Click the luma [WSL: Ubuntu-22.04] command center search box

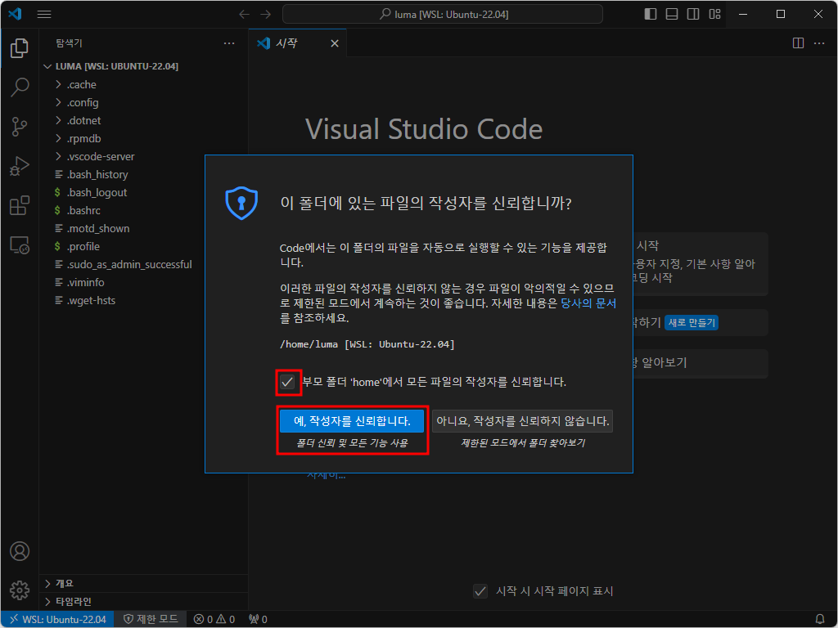[x=443, y=15]
